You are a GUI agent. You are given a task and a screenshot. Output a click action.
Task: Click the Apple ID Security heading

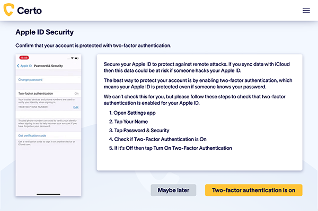point(45,32)
